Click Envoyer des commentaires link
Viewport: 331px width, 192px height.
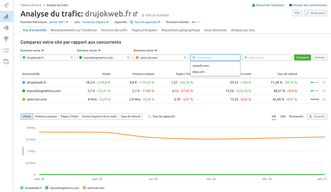308,5
